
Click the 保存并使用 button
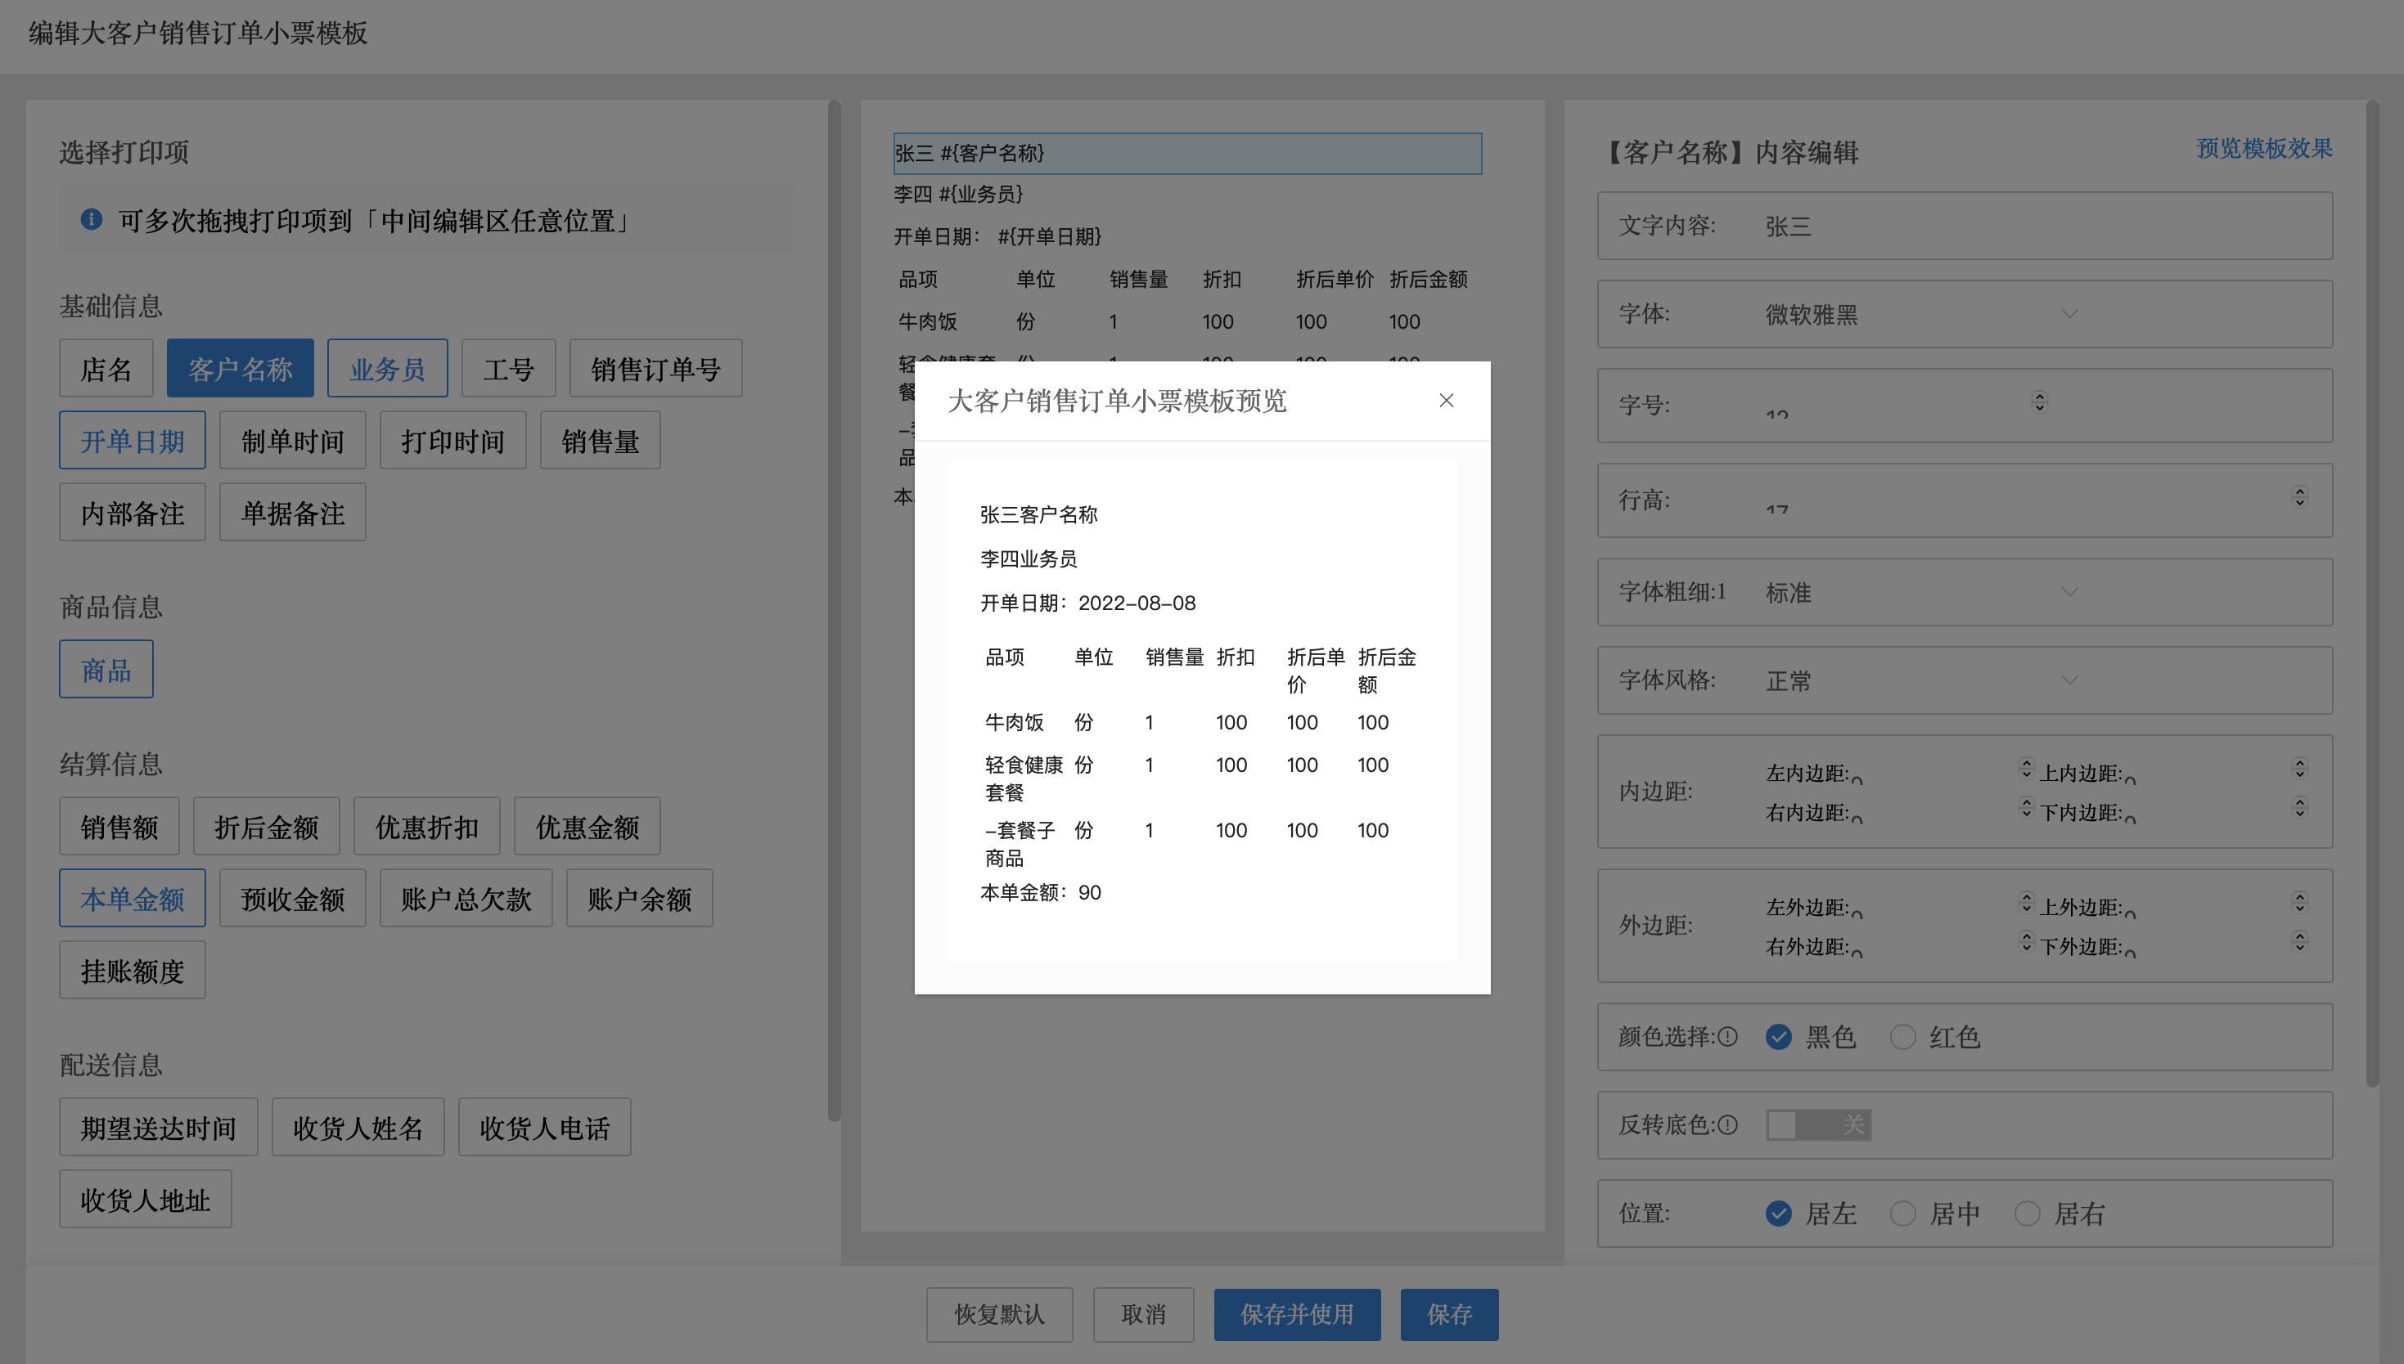(1296, 1314)
